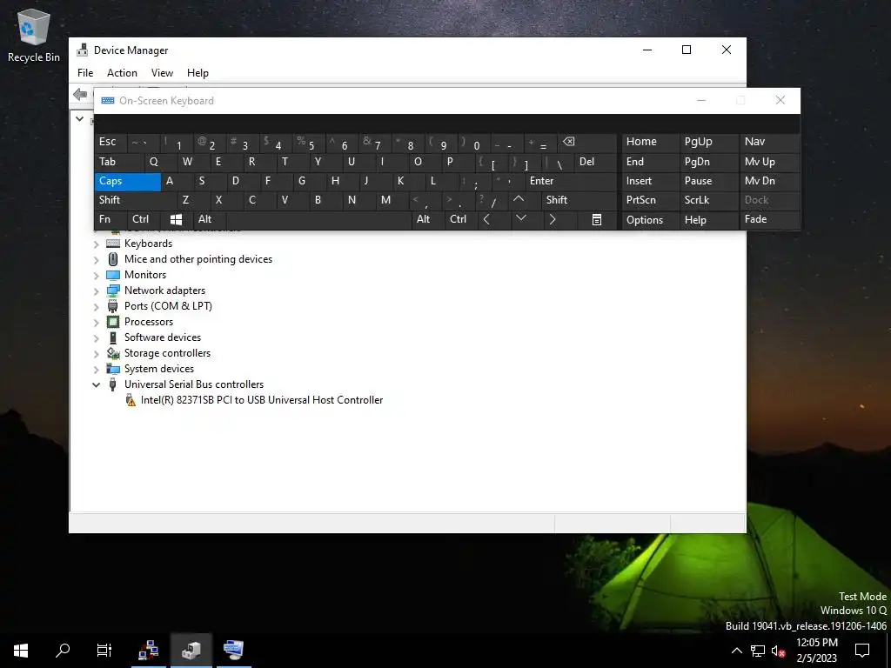
Task: Open Task View on the taskbar
Action: (104, 651)
